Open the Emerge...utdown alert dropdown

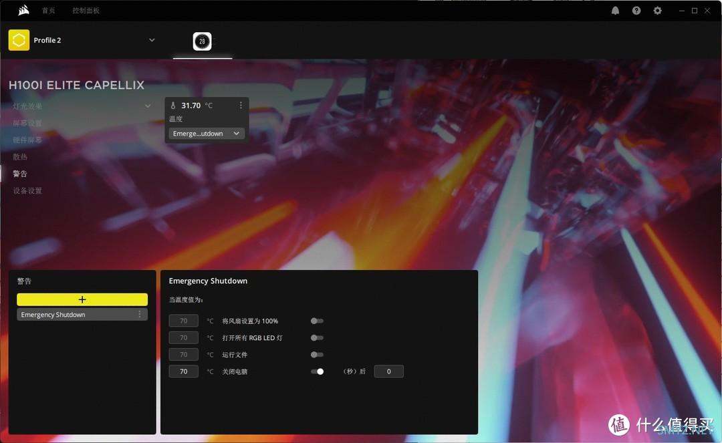207,134
